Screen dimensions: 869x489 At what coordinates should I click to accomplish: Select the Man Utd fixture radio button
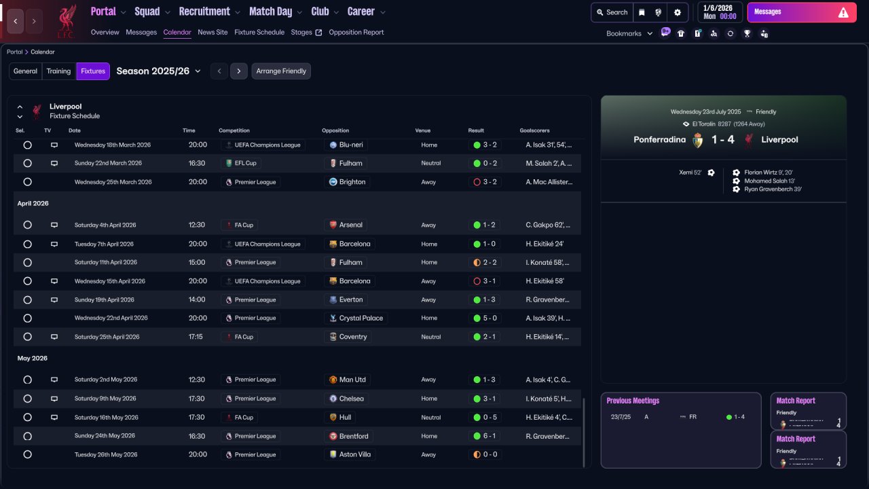[x=27, y=380]
